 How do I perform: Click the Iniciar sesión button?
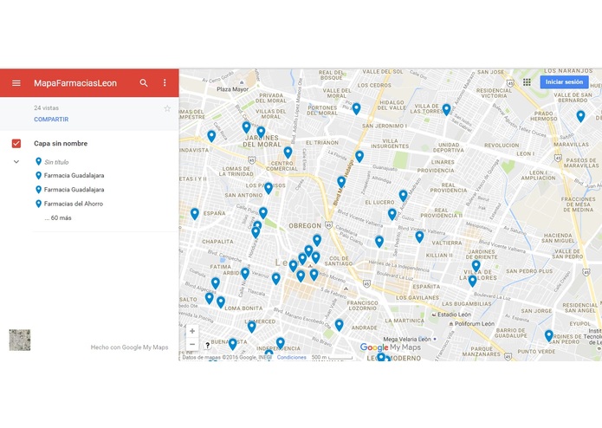tap(564, 82)
